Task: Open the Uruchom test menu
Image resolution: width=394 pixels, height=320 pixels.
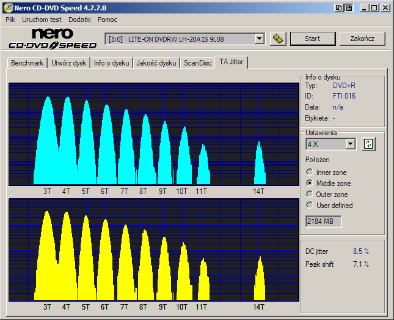Action: pos(42,20)
